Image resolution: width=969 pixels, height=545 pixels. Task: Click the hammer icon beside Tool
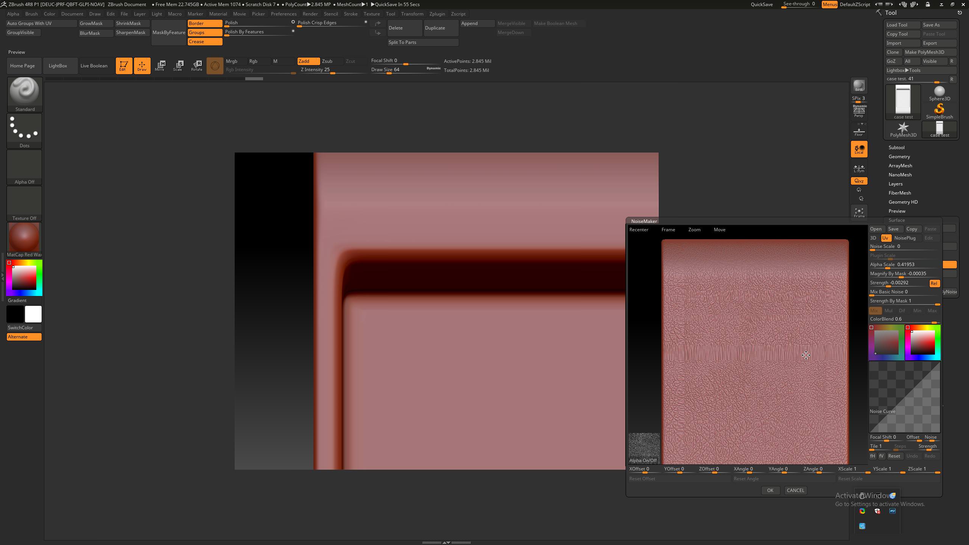pos(879,12)
